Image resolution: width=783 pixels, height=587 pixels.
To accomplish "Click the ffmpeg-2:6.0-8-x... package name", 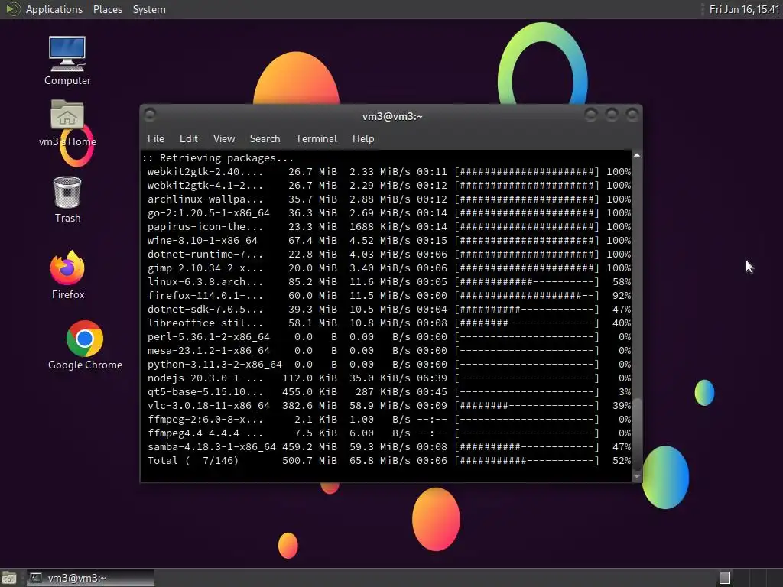I will click(x=205, y=420).
